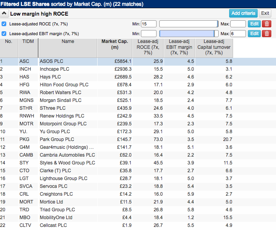Click the Add criteria button
This screenshot has width=276, height=232.
(x=243, y=13)
